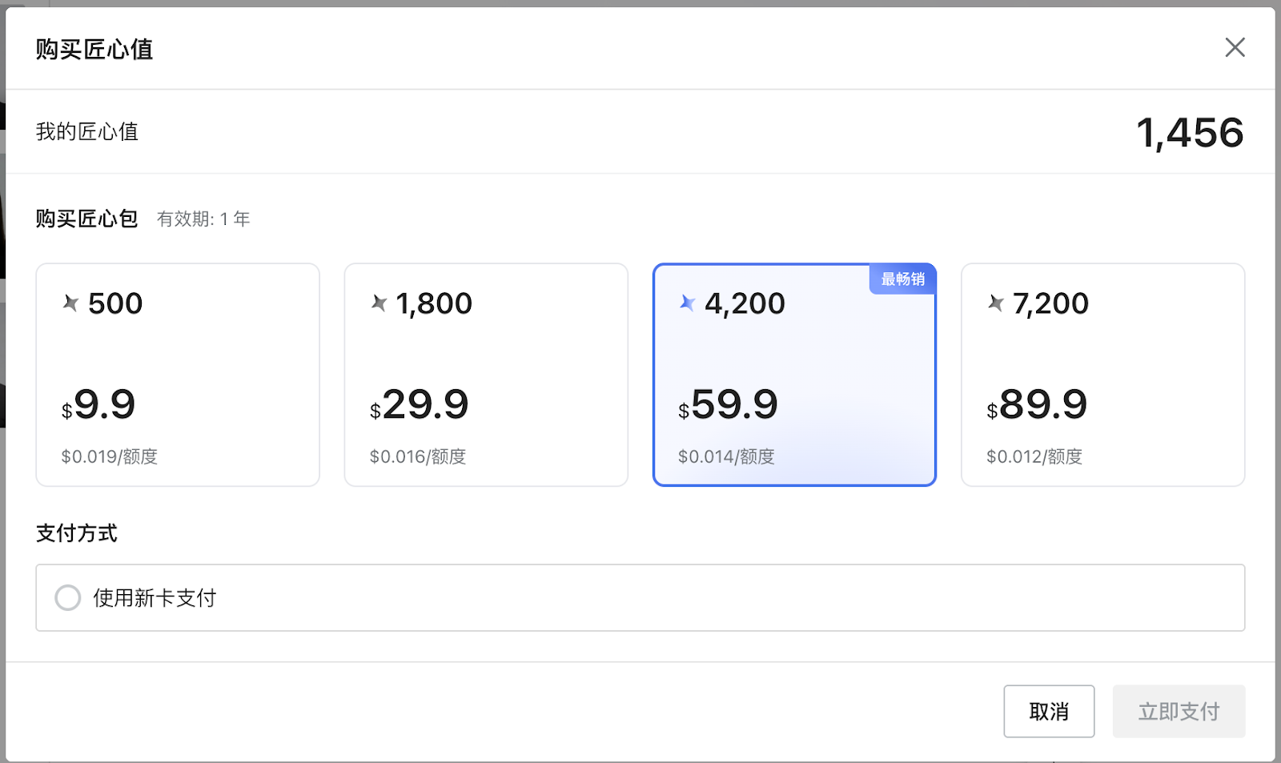The width and height of the screenshot is (1281, 763).
Task: Choose the $29.9 price package
Action: coord(419,404)
